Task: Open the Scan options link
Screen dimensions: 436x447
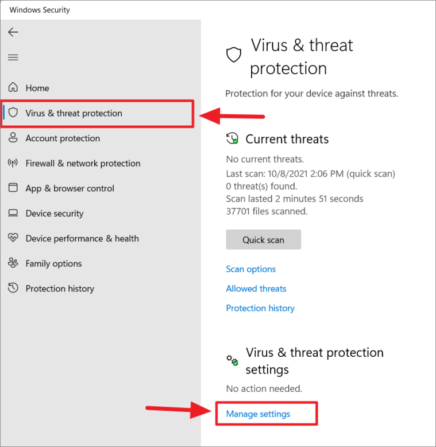Action: pyautogui.click(x=251, y=269)
